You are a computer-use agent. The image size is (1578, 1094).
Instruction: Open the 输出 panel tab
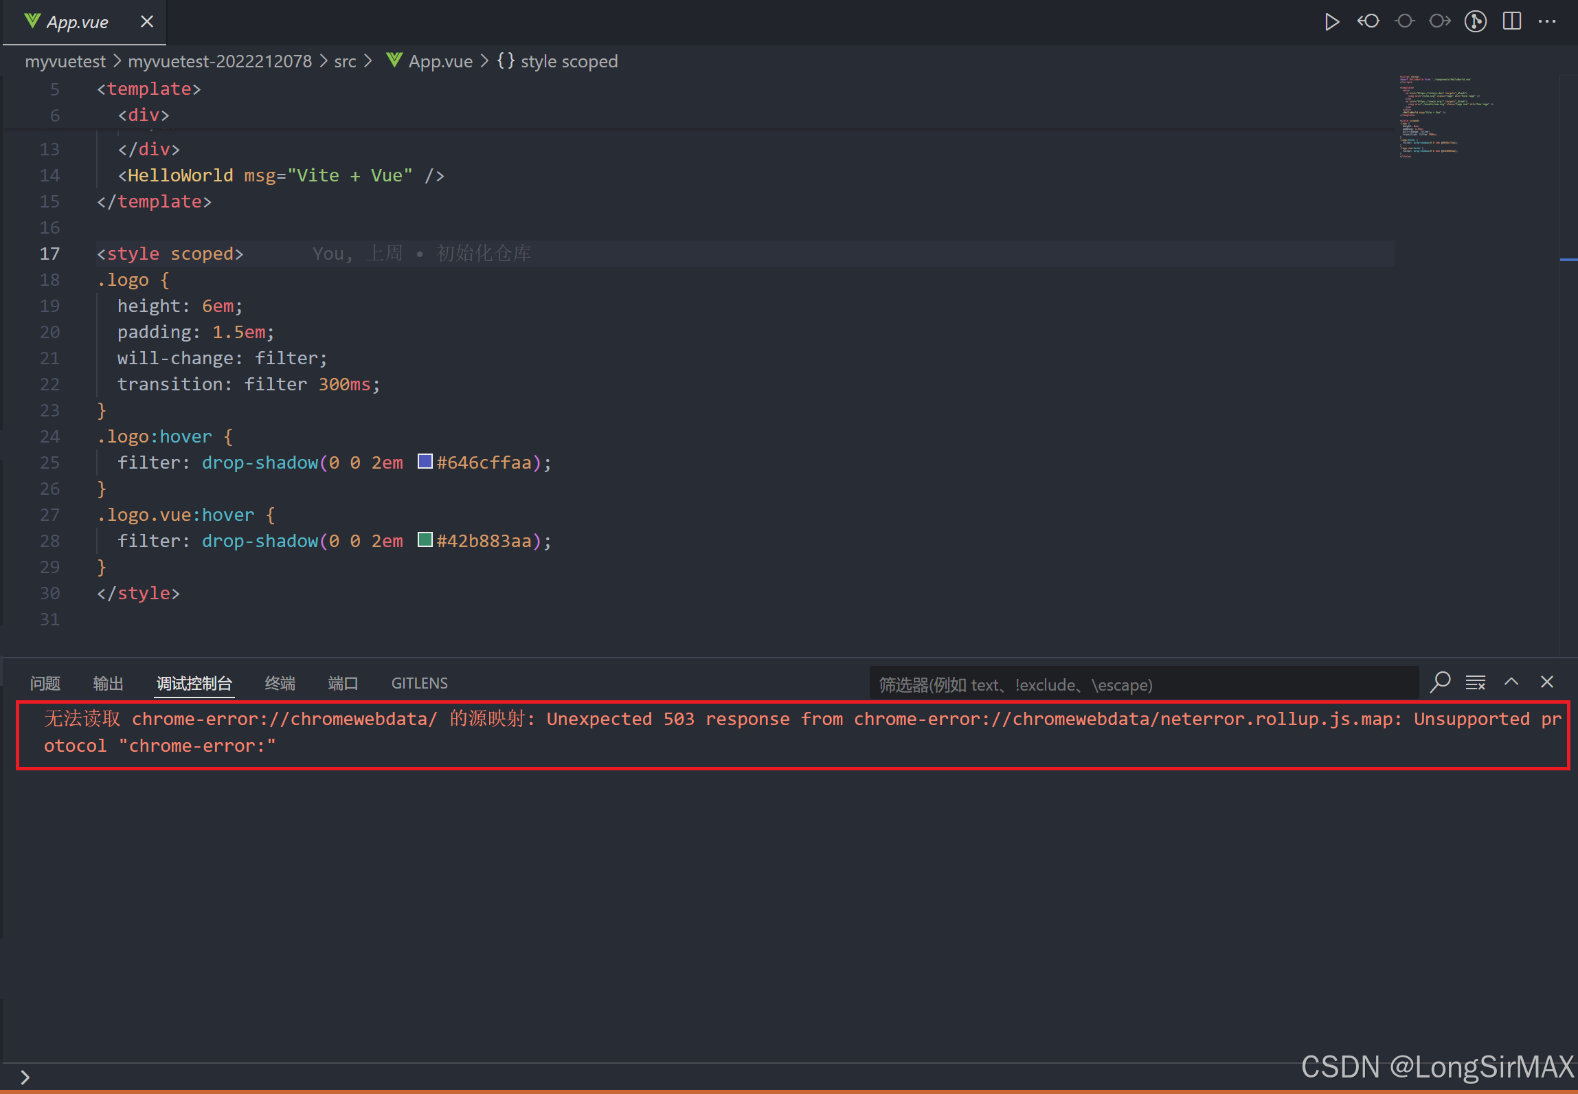[x=108, y=684]
